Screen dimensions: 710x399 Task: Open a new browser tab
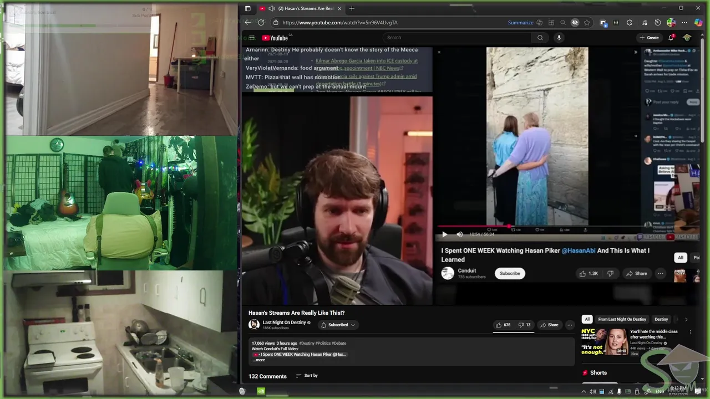(x=352, y=8)
